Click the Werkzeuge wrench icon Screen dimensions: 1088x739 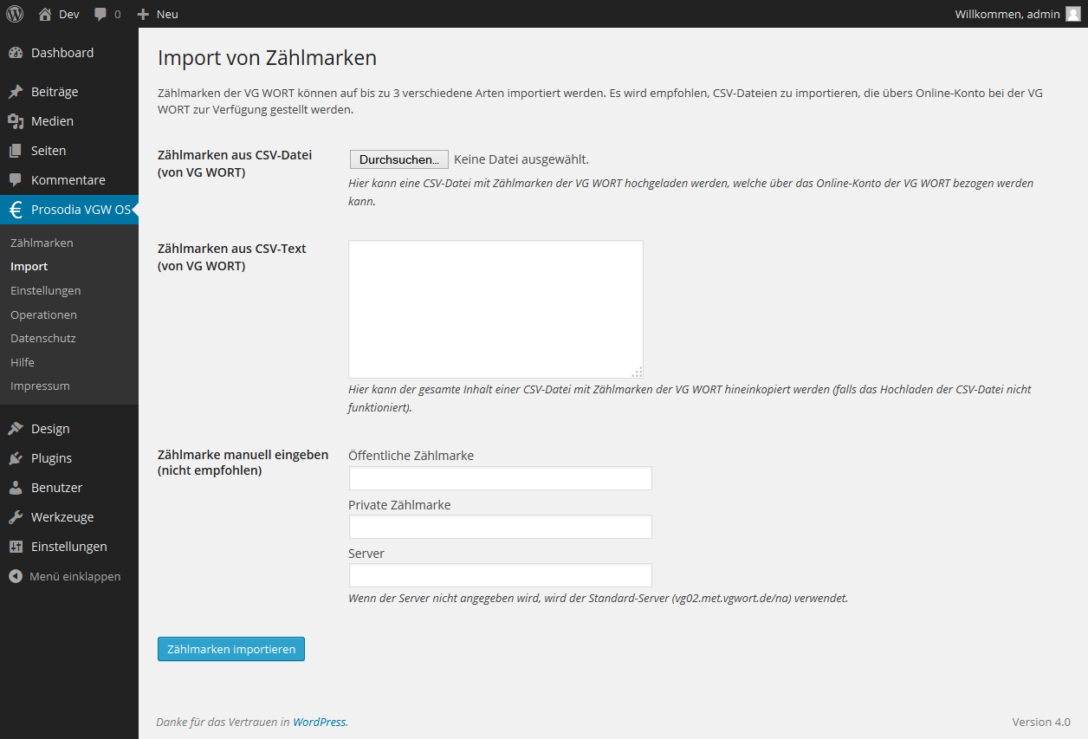(x=16, y=517)
